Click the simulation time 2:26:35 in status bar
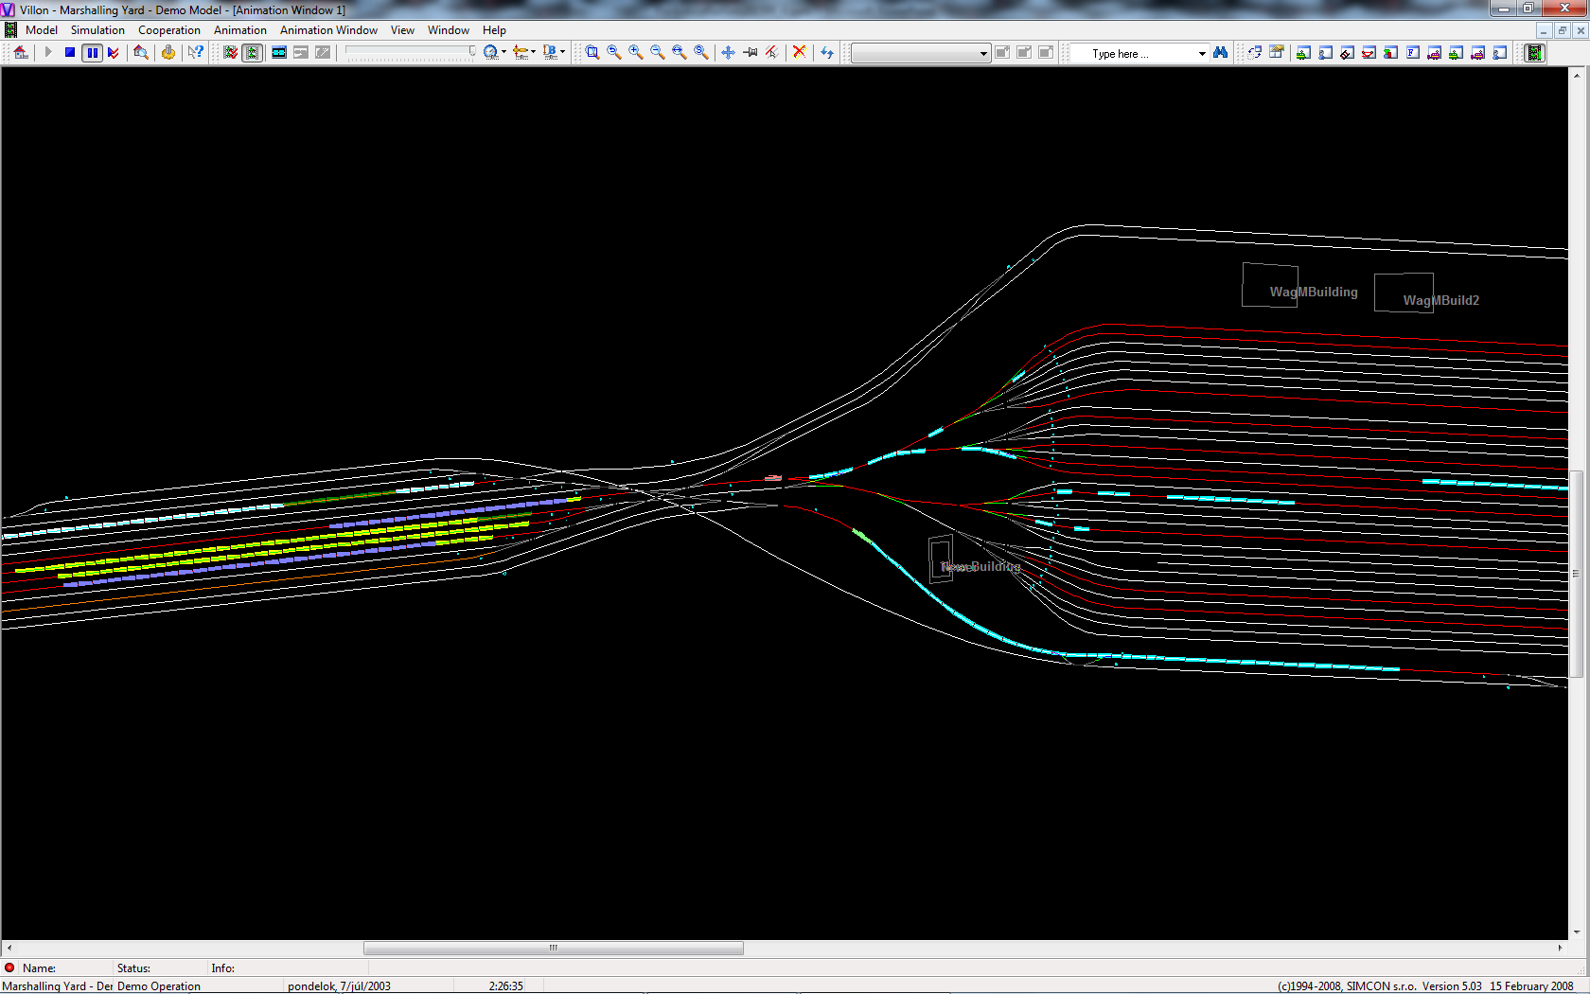This screenshot has width=1590, height=994. [505, 986]
